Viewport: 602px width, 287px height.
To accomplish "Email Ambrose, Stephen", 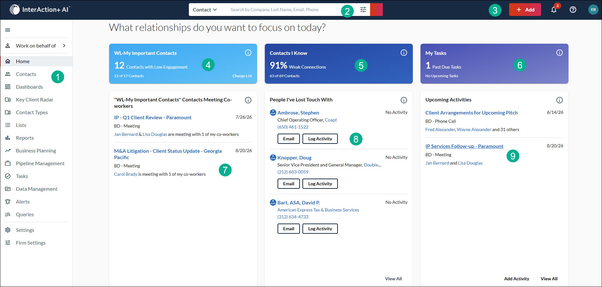I will (x=289, y=139).
